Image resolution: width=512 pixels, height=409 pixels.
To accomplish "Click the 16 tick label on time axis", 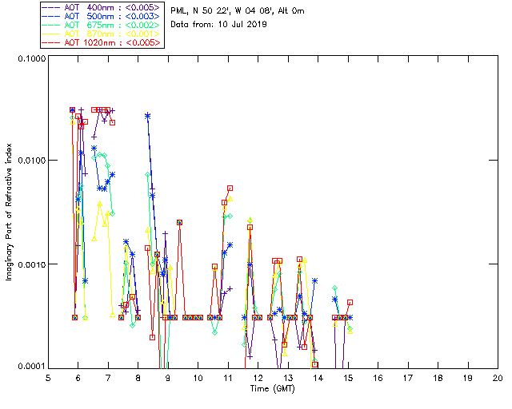I will (378, 377).
